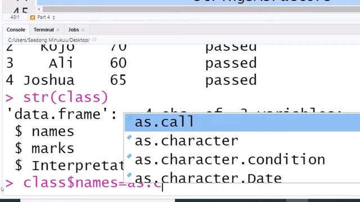
Task: Select as.character.condition autocomplete suggestion
Action: coord(242,159)
